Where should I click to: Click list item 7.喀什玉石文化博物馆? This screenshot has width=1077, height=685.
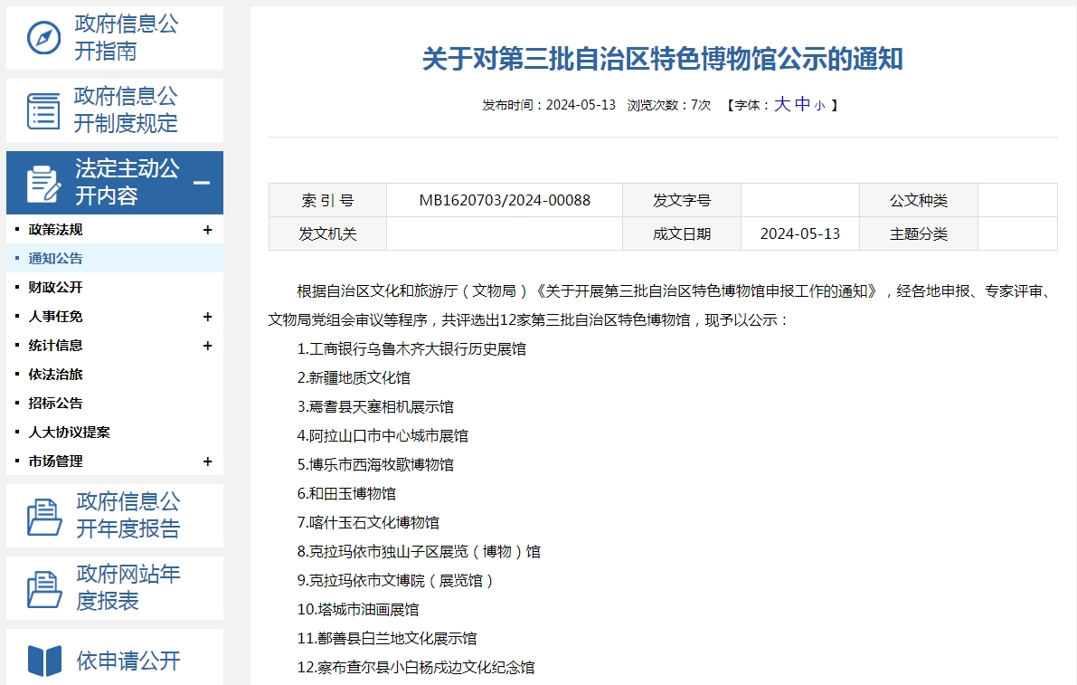point(368,522)
